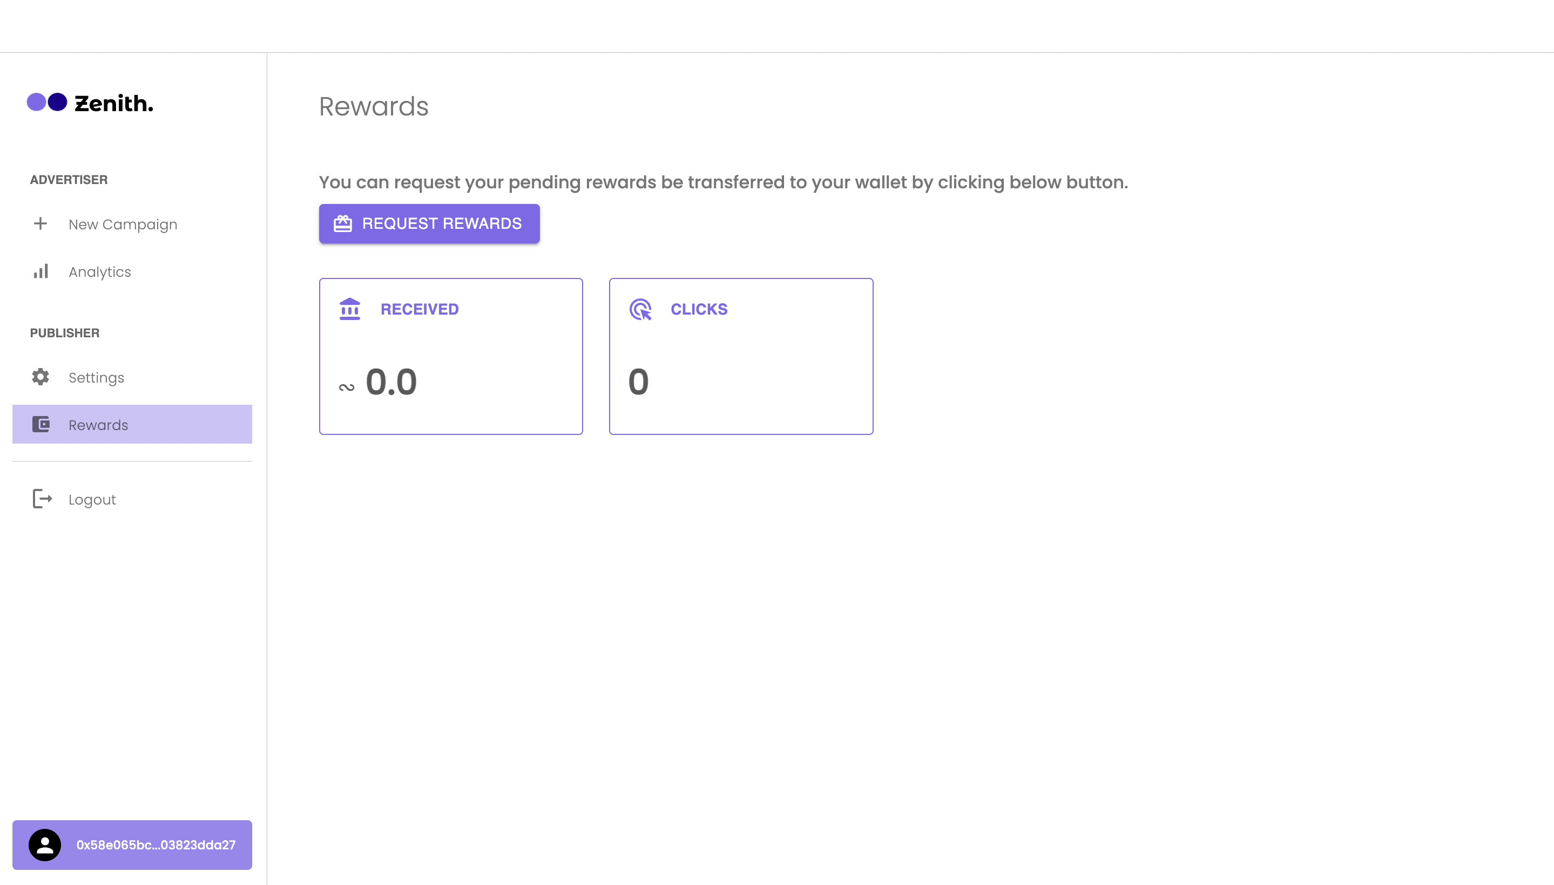Click the Settings gear icon
Viewport: 1554px width, 885px height.
pos(40,377)
